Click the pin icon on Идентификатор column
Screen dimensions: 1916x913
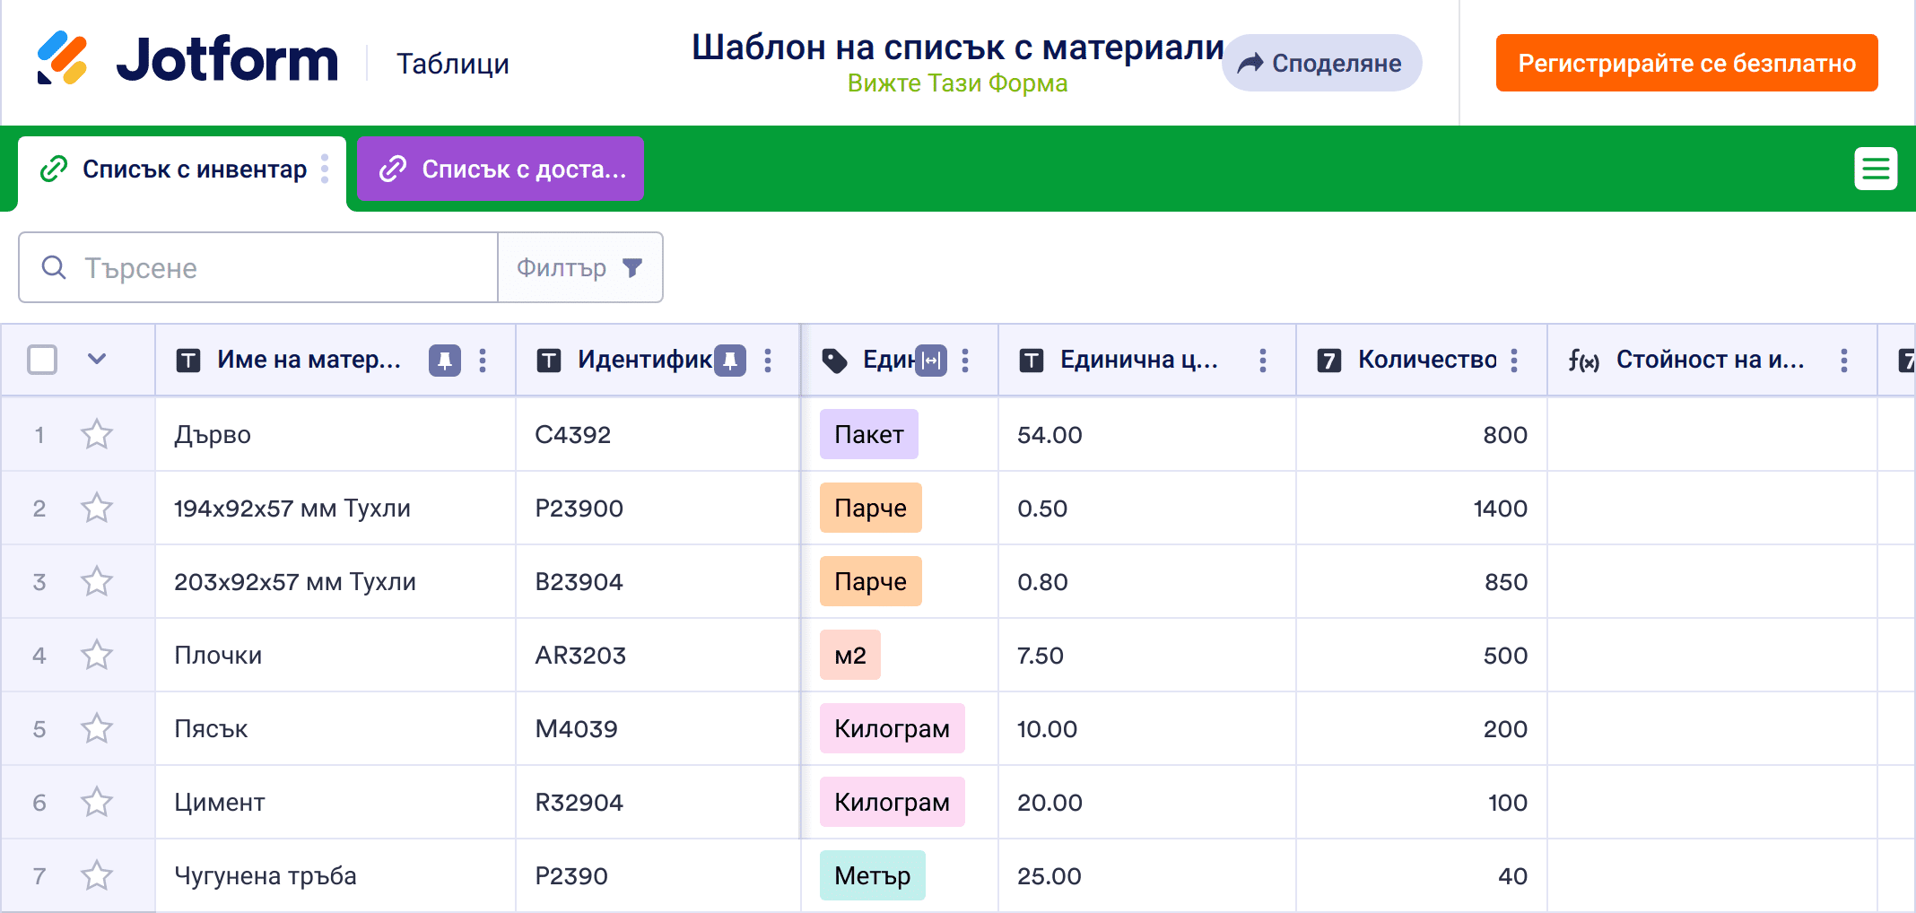point(729,361)
